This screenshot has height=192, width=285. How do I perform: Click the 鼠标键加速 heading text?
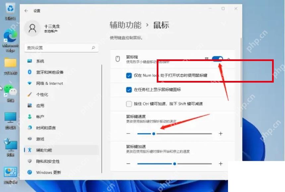click(136, 147)
